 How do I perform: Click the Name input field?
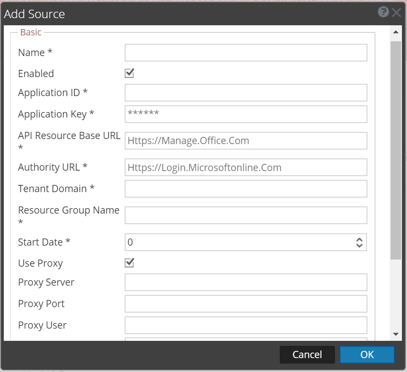(x=246, y=52)
